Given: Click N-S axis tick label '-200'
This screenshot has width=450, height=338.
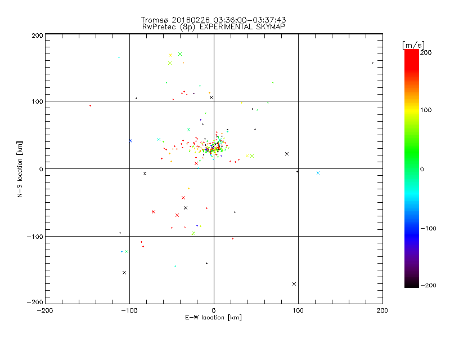Looking at the screenshot, I should pos(35,303).
